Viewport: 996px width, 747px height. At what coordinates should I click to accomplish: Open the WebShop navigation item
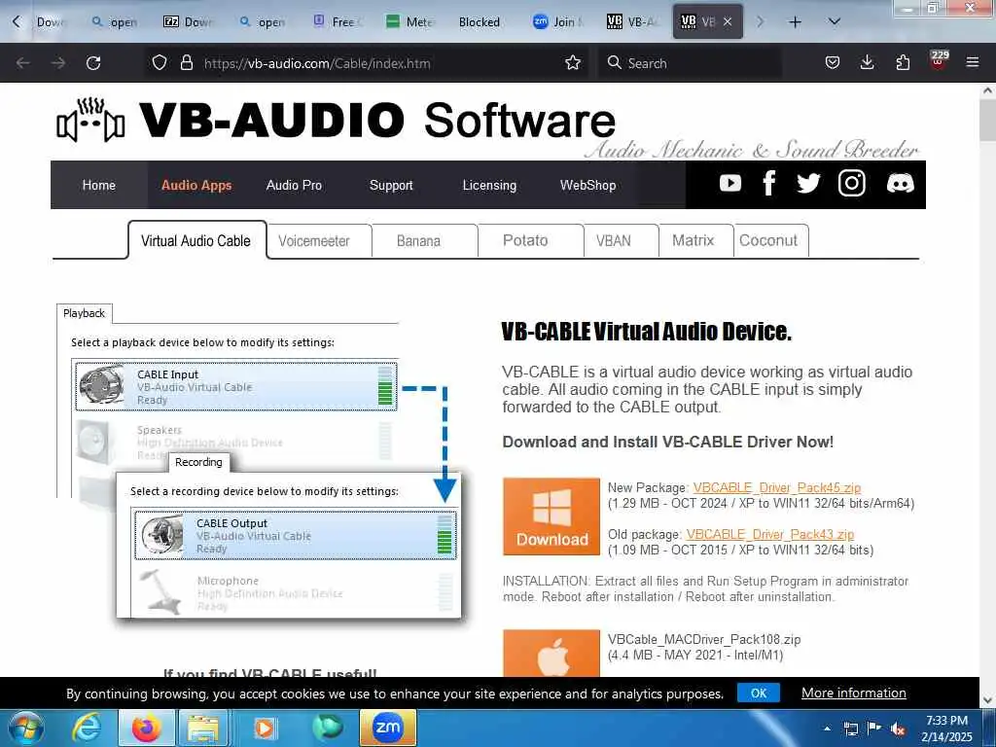click(x=587, y=185)
